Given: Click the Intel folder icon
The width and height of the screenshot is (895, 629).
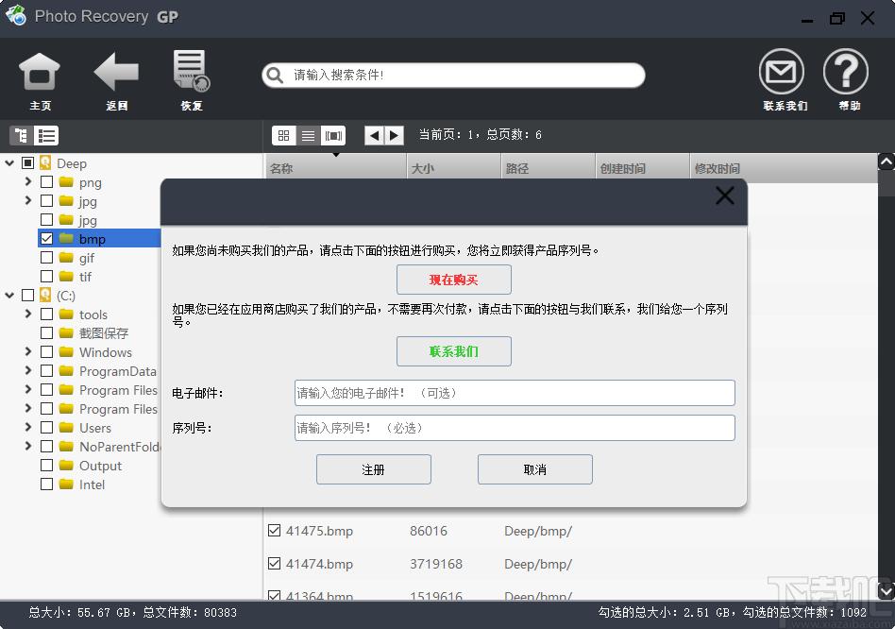Looking at the screenshot, I should (x=66, y=484).
